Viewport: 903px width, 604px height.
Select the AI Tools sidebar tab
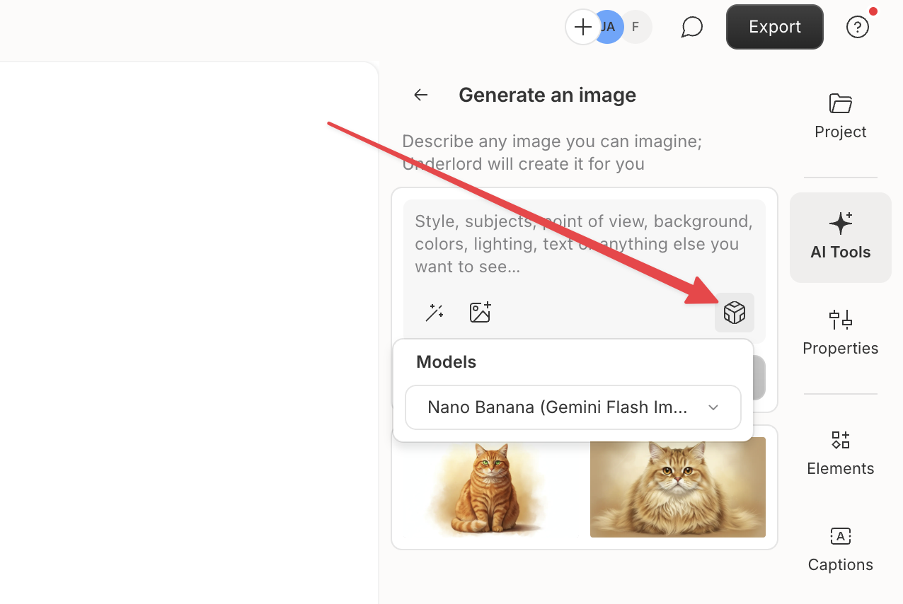click(840, 237)
